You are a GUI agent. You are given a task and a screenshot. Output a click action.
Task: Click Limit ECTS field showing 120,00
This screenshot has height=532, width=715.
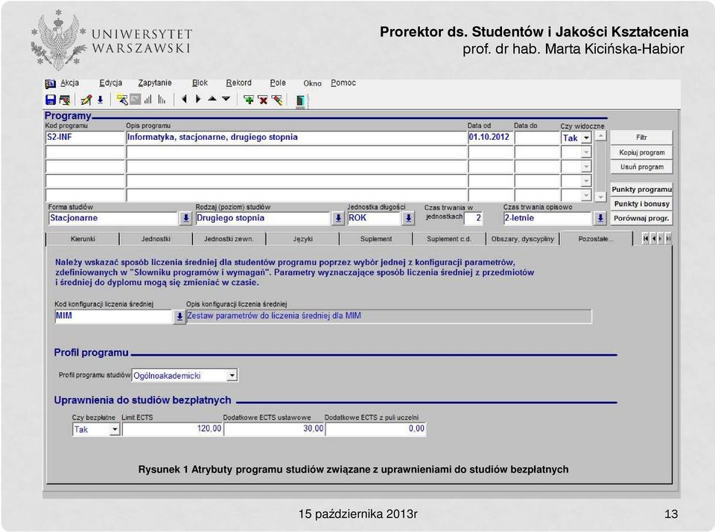pyautogui.click(x=172, y=429)
